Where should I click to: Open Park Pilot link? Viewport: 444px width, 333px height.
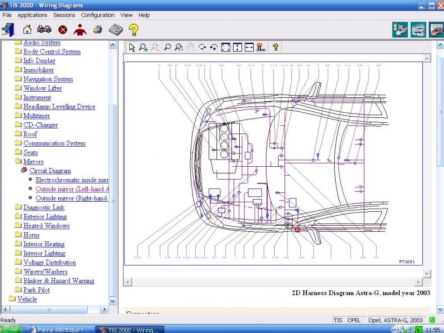(37, 290)
